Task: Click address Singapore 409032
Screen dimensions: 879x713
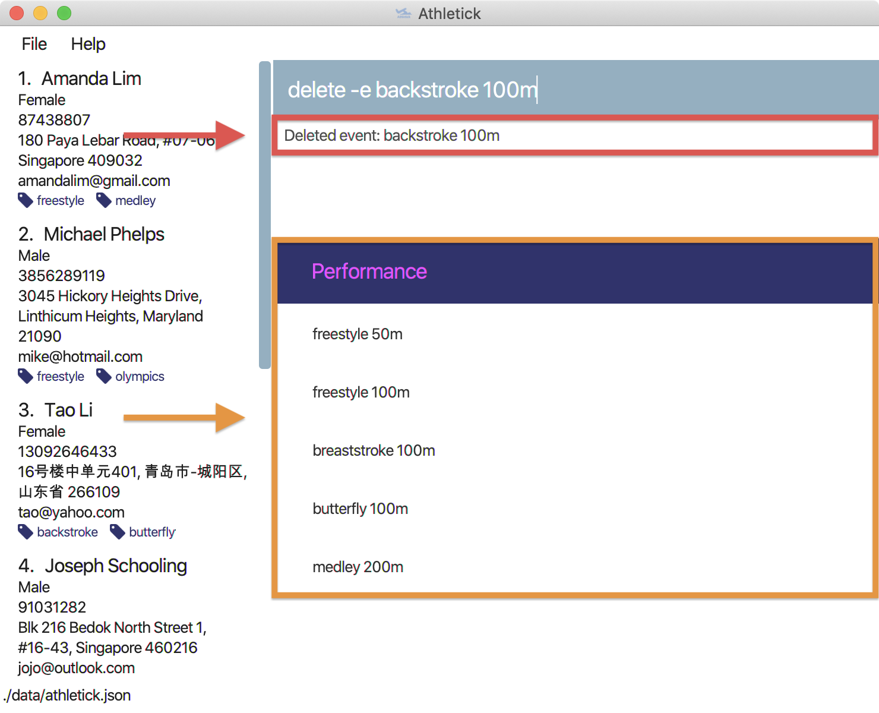Action: (80, 160)
